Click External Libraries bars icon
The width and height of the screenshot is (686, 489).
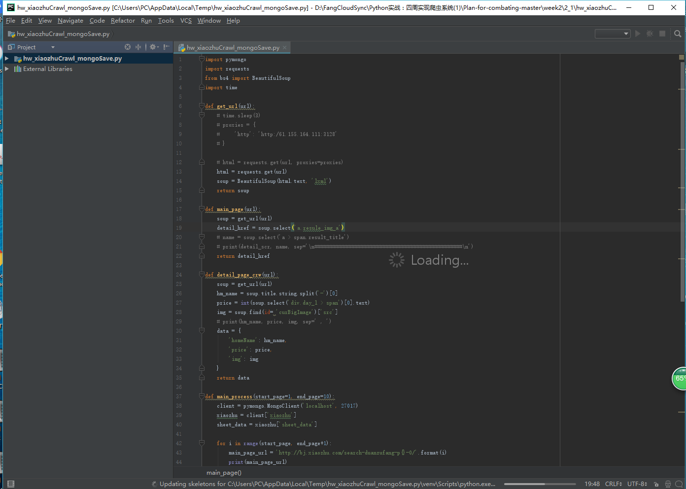click(x=18, y=69)
